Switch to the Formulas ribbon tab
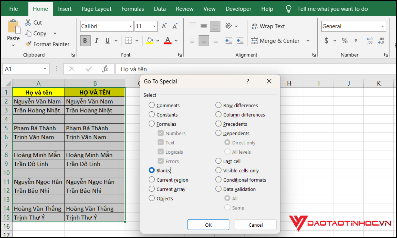 [x=133, y=9]
